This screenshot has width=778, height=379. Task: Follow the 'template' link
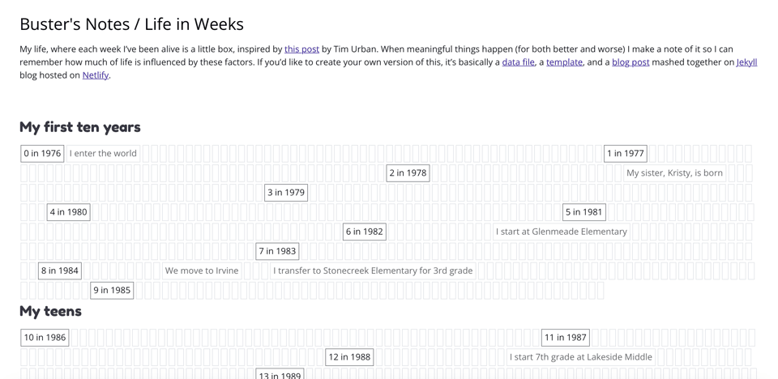click(x=564, y=62)
